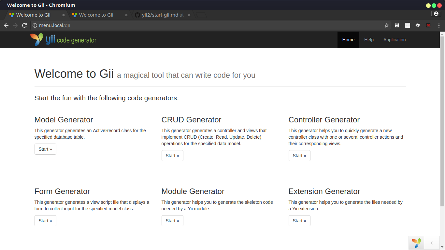Open Chromium's three-dot menu

[x=439, y=25]
